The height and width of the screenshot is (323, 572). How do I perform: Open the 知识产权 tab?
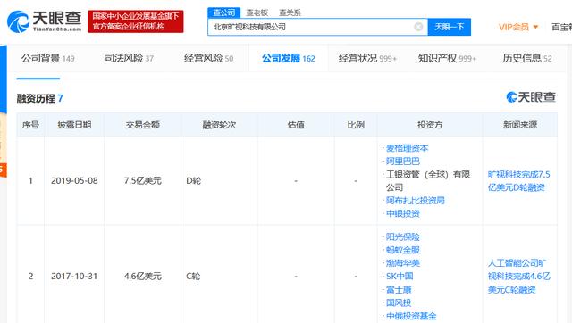pos(447,58)
